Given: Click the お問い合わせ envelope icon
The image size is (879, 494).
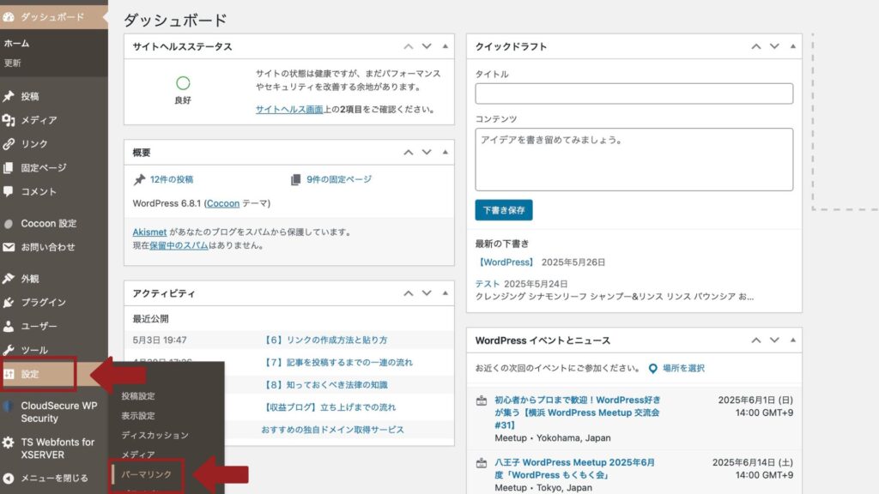Looking at the screenshot, I should pos(9,247).
